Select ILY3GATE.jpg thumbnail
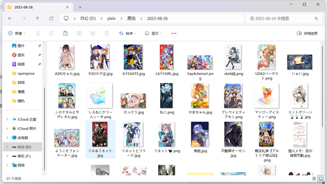The width and height of the screenshot is (327, 184). [133, 57]
